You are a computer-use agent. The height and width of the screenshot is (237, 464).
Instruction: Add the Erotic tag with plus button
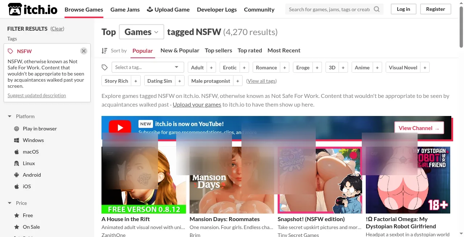click(x=244, y=68)
